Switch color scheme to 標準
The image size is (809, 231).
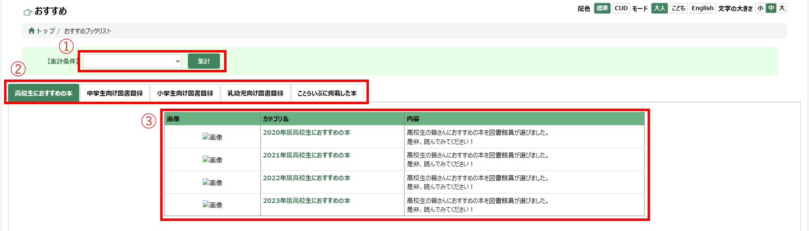(602, 8)
